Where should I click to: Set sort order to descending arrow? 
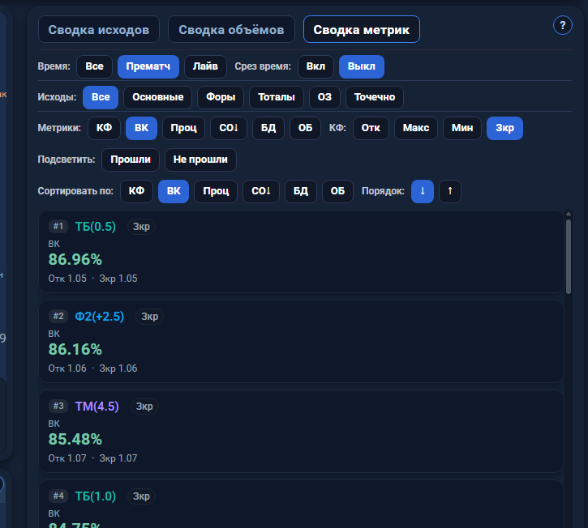tap(423, 191)
